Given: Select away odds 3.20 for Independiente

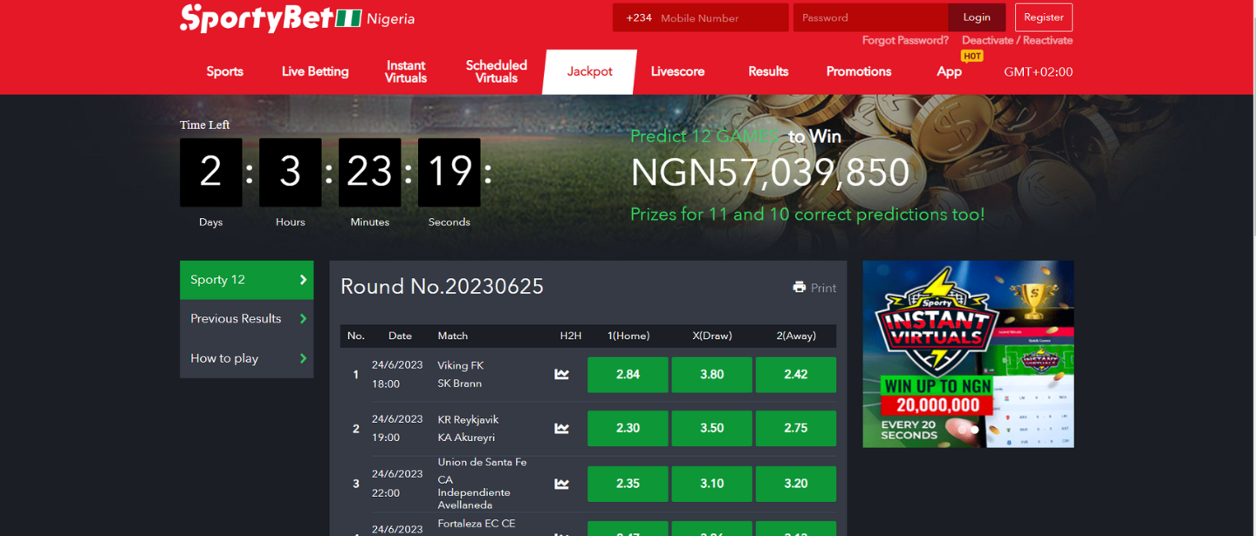Looking at the screenshot, I should (x=795, y=484).
